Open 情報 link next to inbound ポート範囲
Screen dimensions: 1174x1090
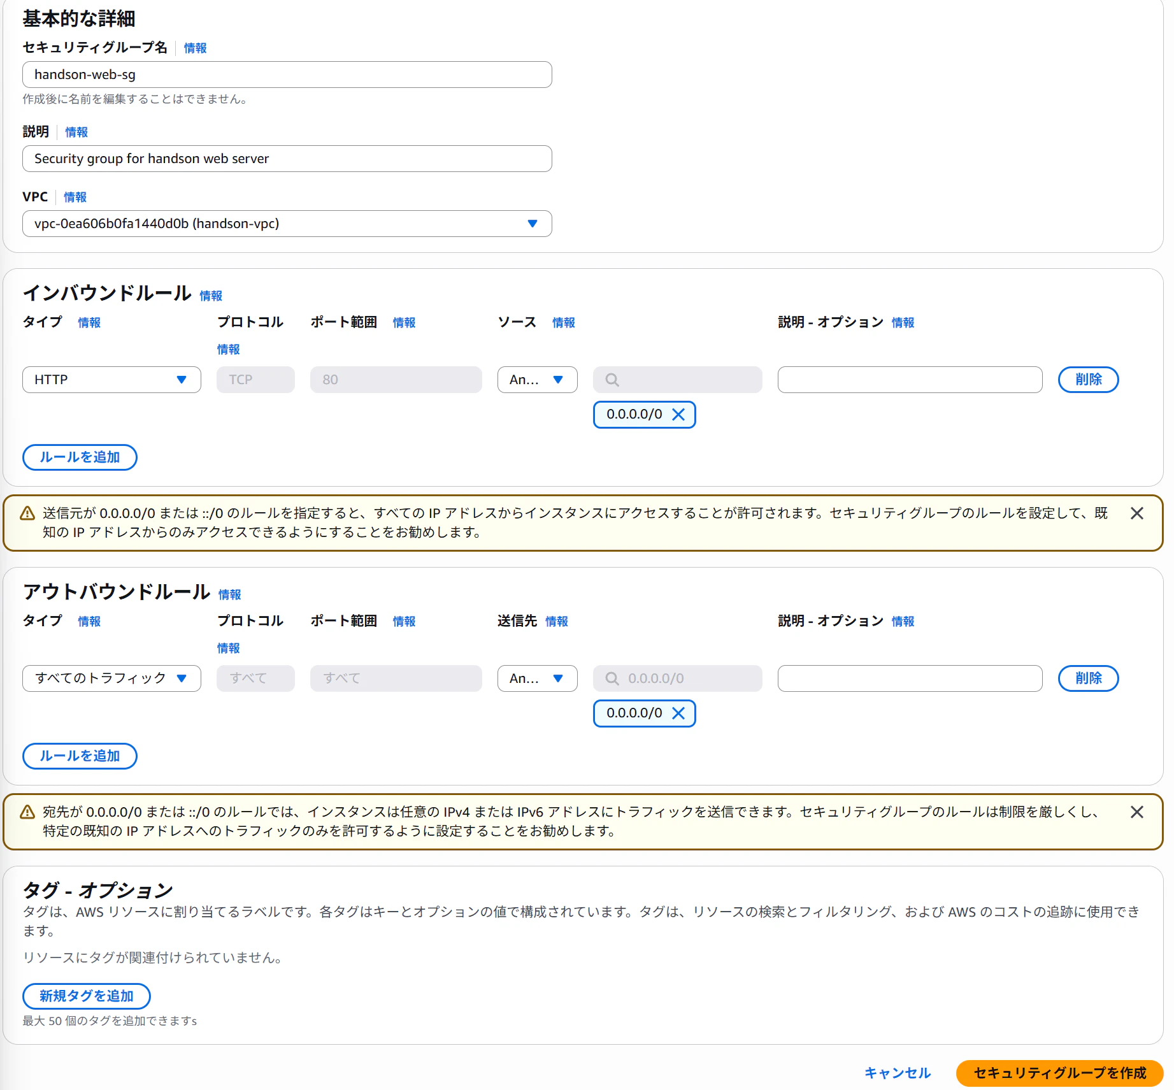coord(404,323)
